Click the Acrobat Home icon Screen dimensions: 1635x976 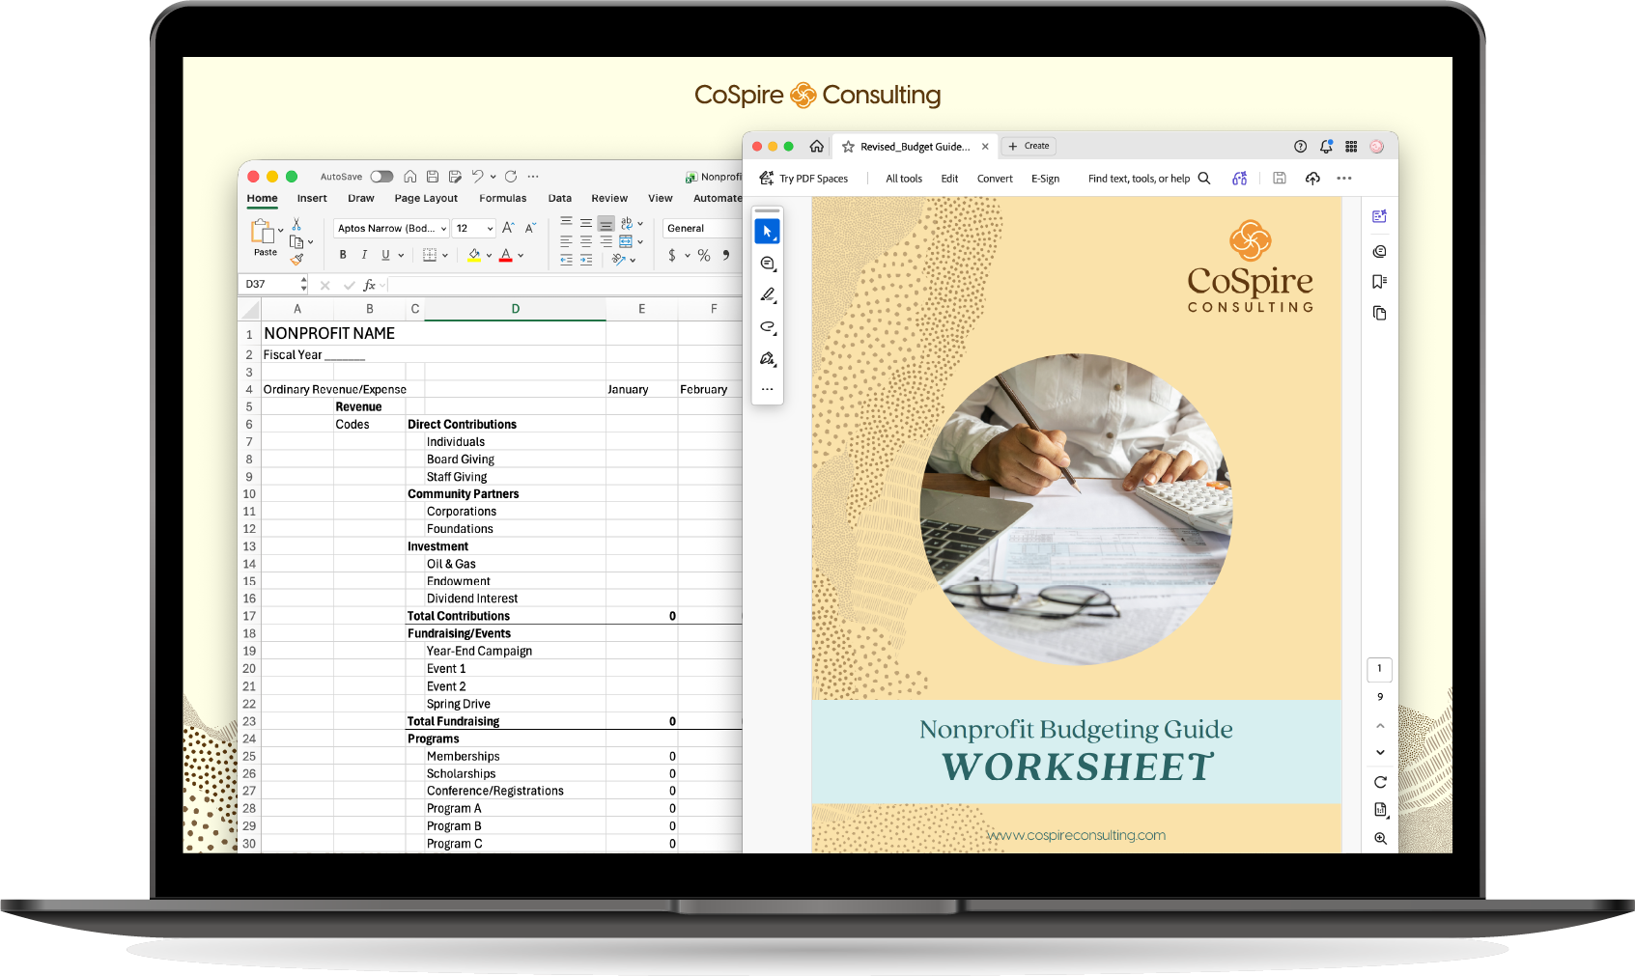point(816,147)
